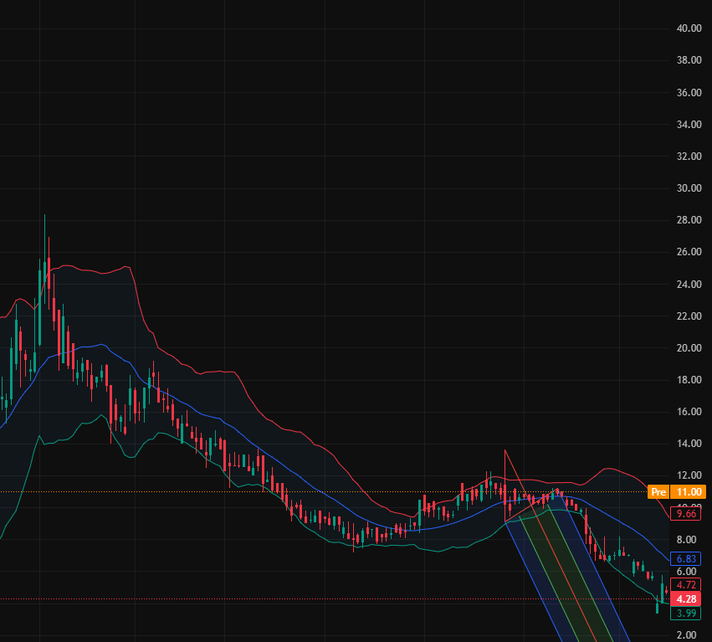Click the red-outlined 4.72 price label
The width and height of the screenshot is (712, 642).
click(x=686, y=585)
